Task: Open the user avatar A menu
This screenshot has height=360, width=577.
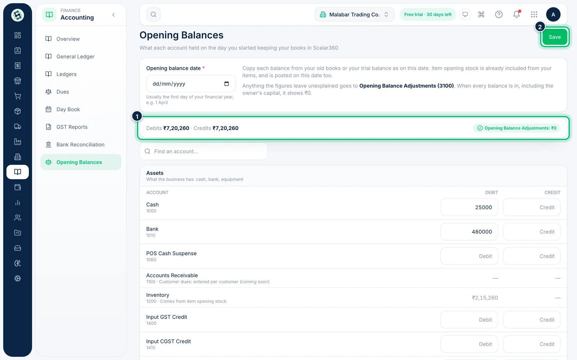Action: click(553, 14)
